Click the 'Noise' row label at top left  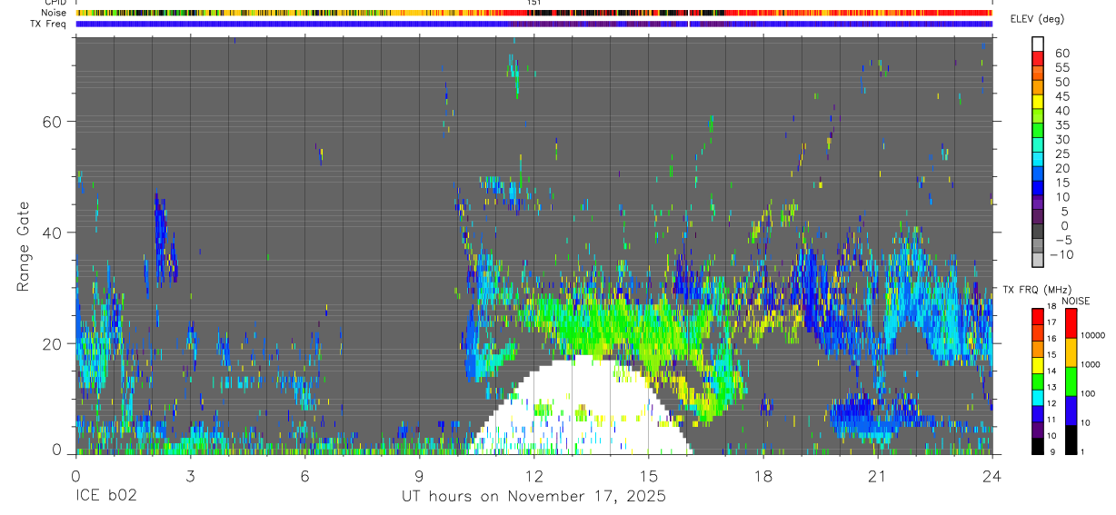point(54,13)
